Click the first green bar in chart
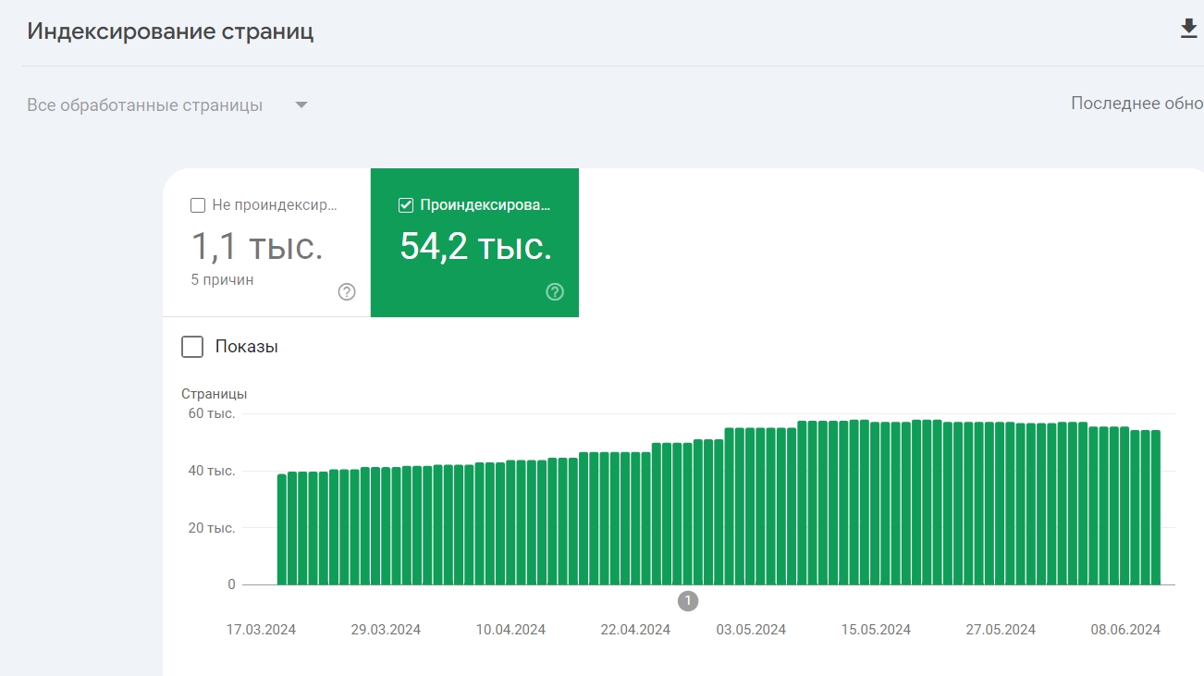1204x676 pixels. 282,530
